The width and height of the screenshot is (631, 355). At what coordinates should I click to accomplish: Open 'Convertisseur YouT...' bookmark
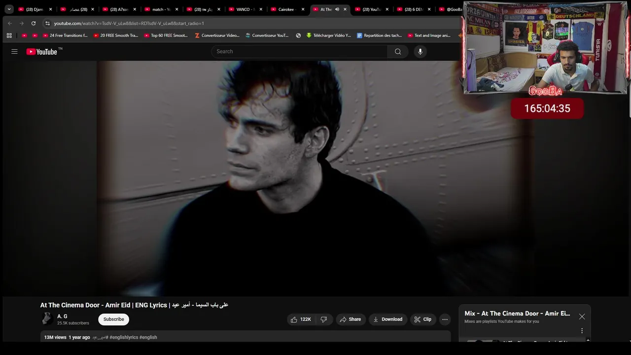(x=267, y=35)
